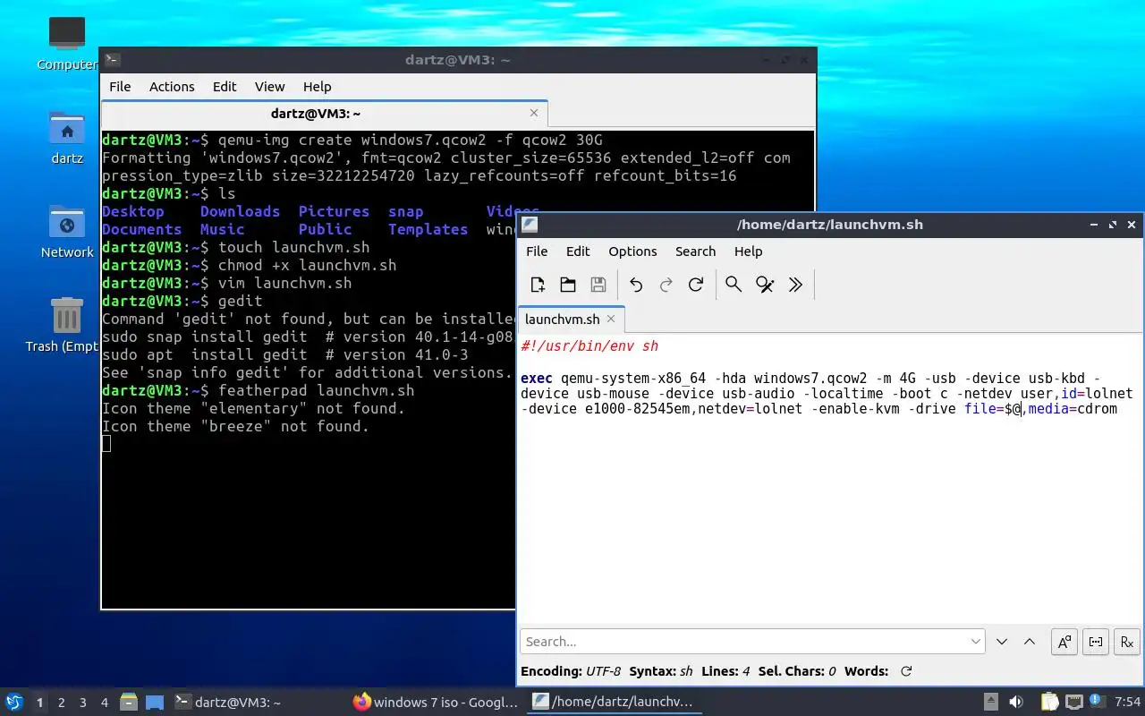Toggle Whole Word search option
Viewport: 1145px width, 716px height.
(x=1096, y=642)
